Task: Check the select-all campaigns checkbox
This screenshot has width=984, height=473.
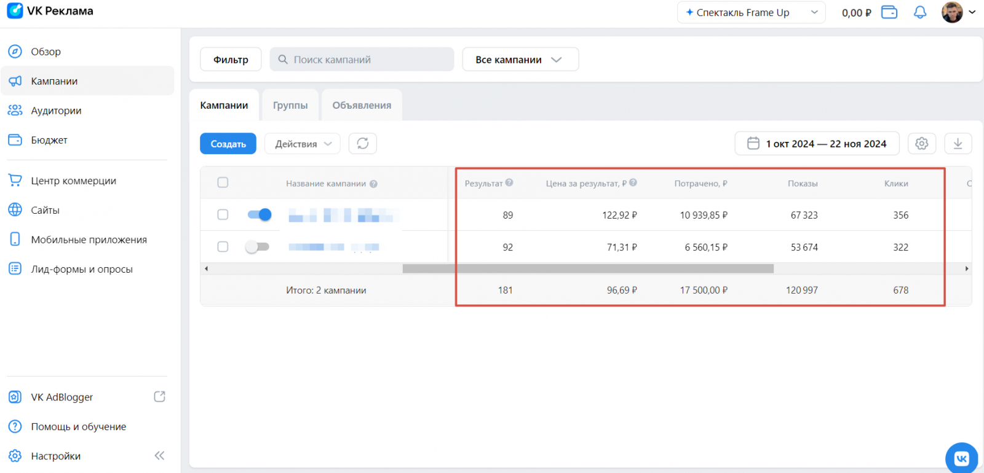Action: coord(223,182)
